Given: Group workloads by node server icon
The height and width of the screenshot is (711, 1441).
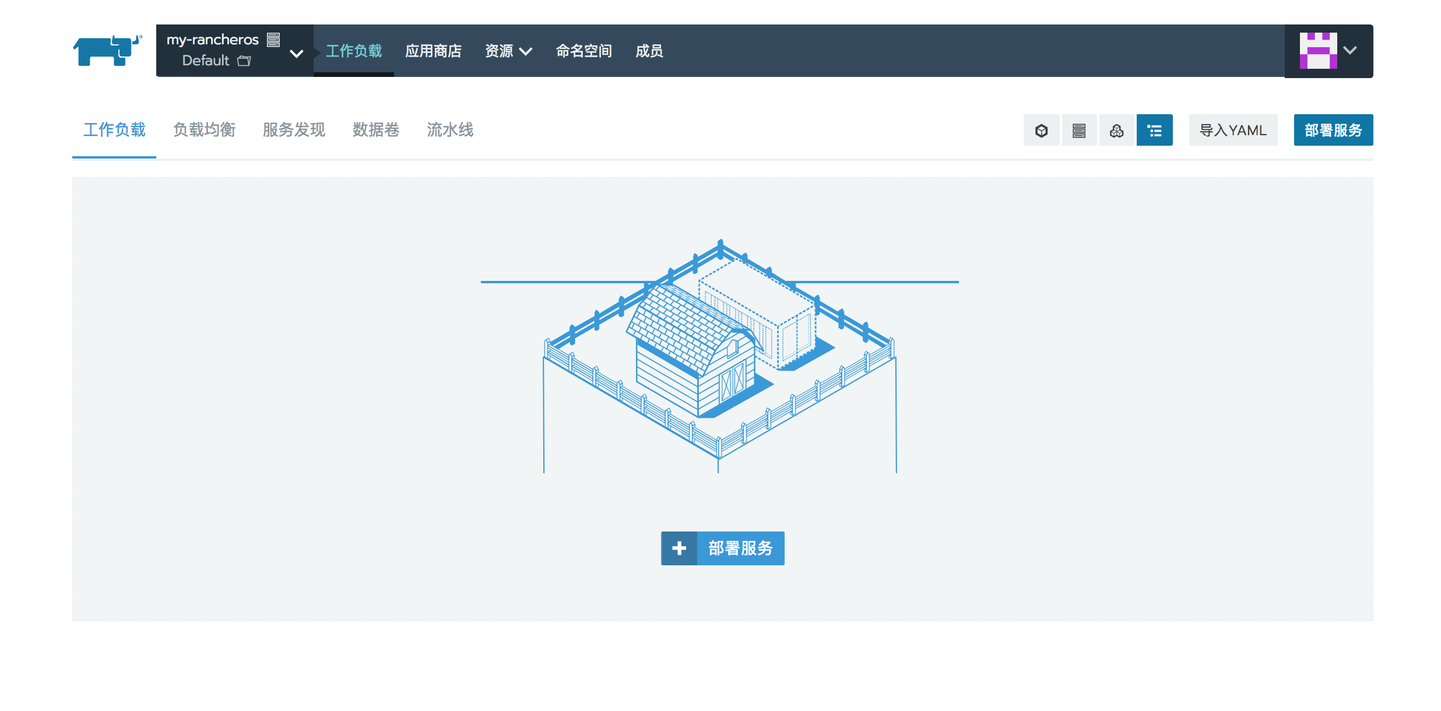Looking at the screenshot, I should (1078, 131).
